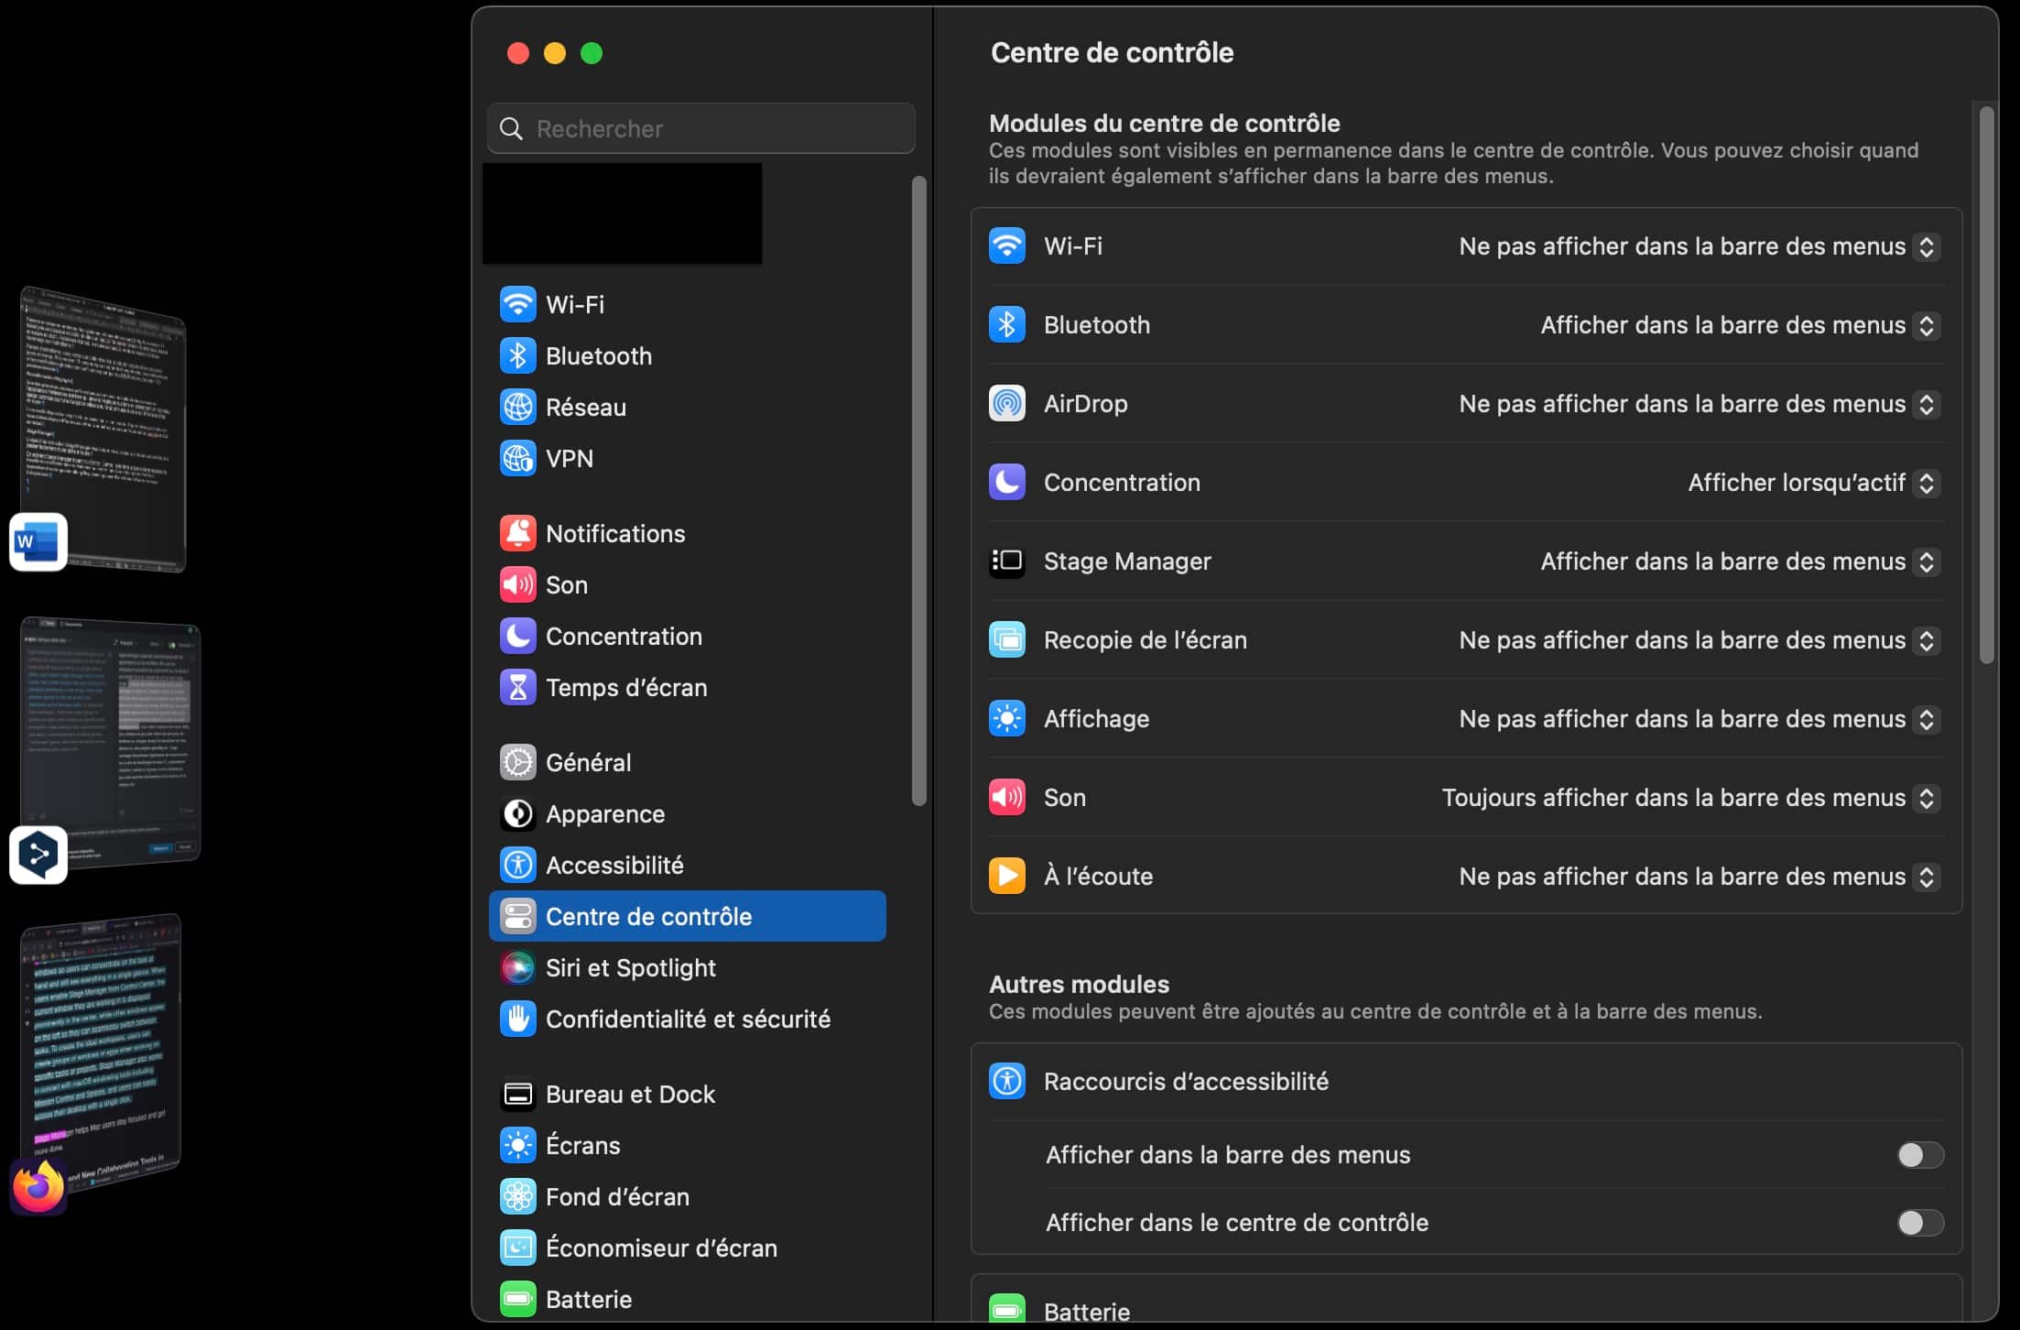Go to Confidentialité et sécurité
The width and height of the screenshot is (2020, 1330).
[687, 1019]
